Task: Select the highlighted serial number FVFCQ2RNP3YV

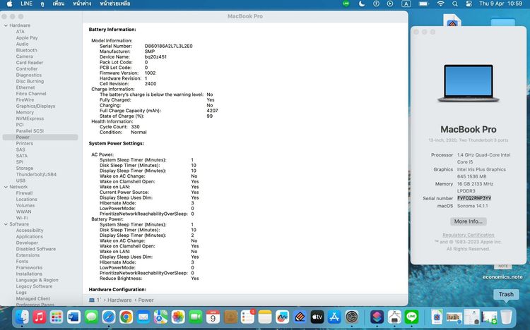Action: [474, 198]
